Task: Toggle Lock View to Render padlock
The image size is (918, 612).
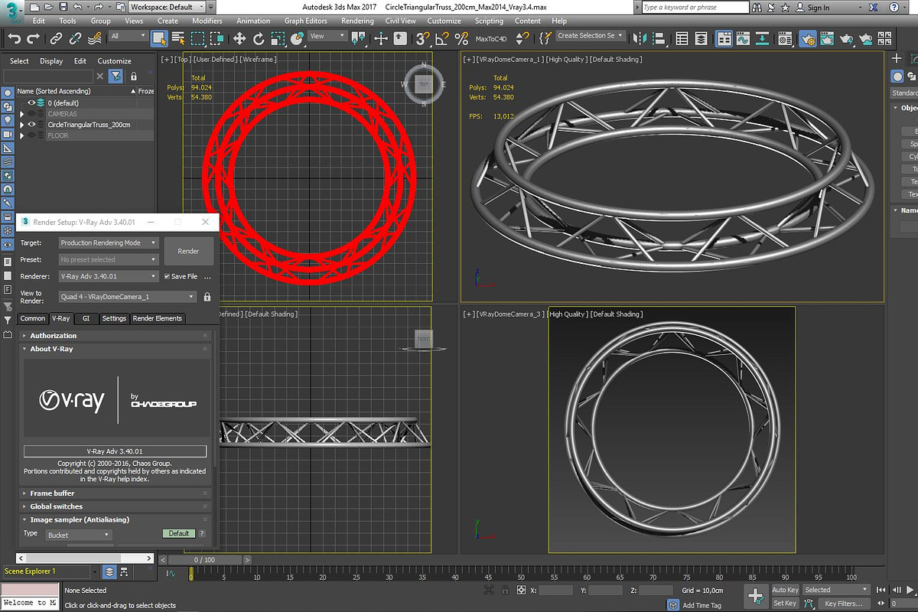Action: pyautogui.click(x=207, y=297)
